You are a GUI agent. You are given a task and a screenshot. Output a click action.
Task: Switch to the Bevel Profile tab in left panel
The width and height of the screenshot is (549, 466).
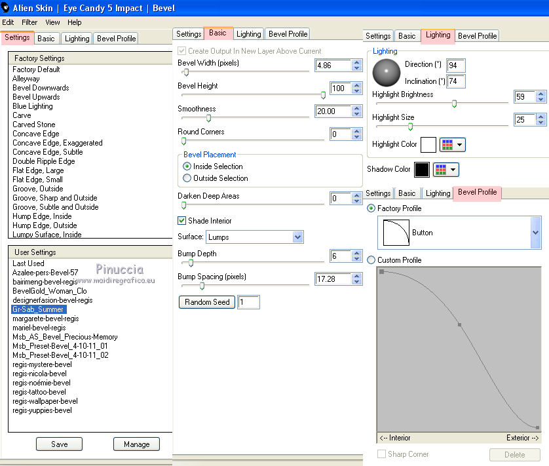(x=116, y=39)
